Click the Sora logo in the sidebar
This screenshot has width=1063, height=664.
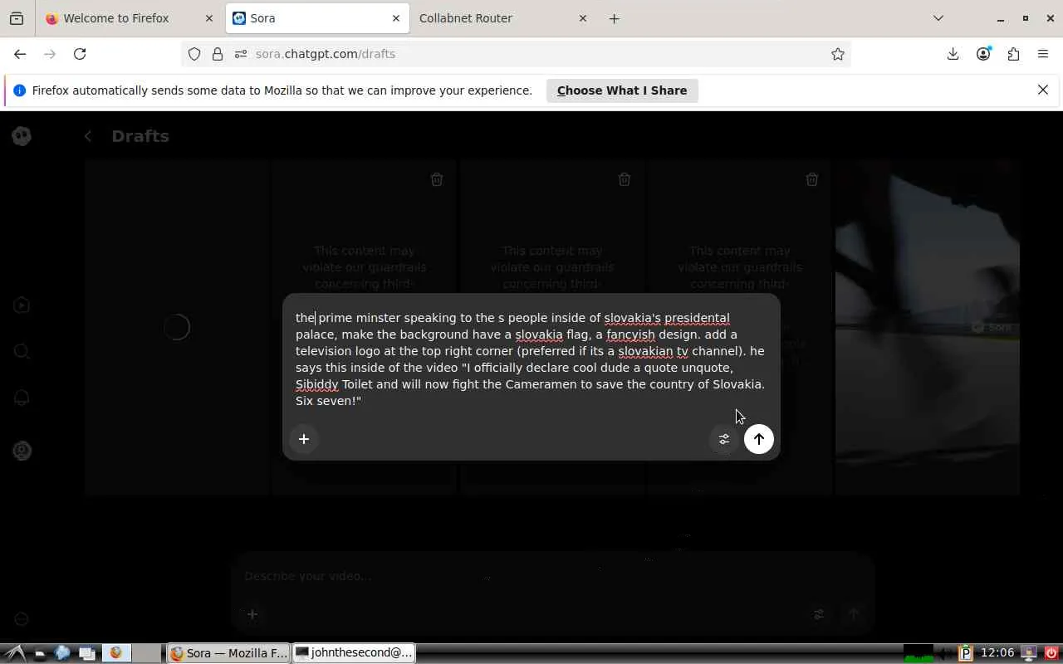(22, 136)
